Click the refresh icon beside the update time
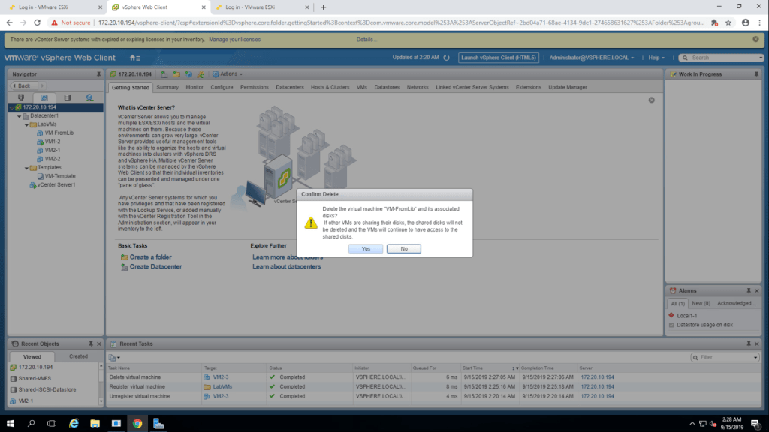Image resolution: width=769 pixels, height=432 pixels. (447, 58)
